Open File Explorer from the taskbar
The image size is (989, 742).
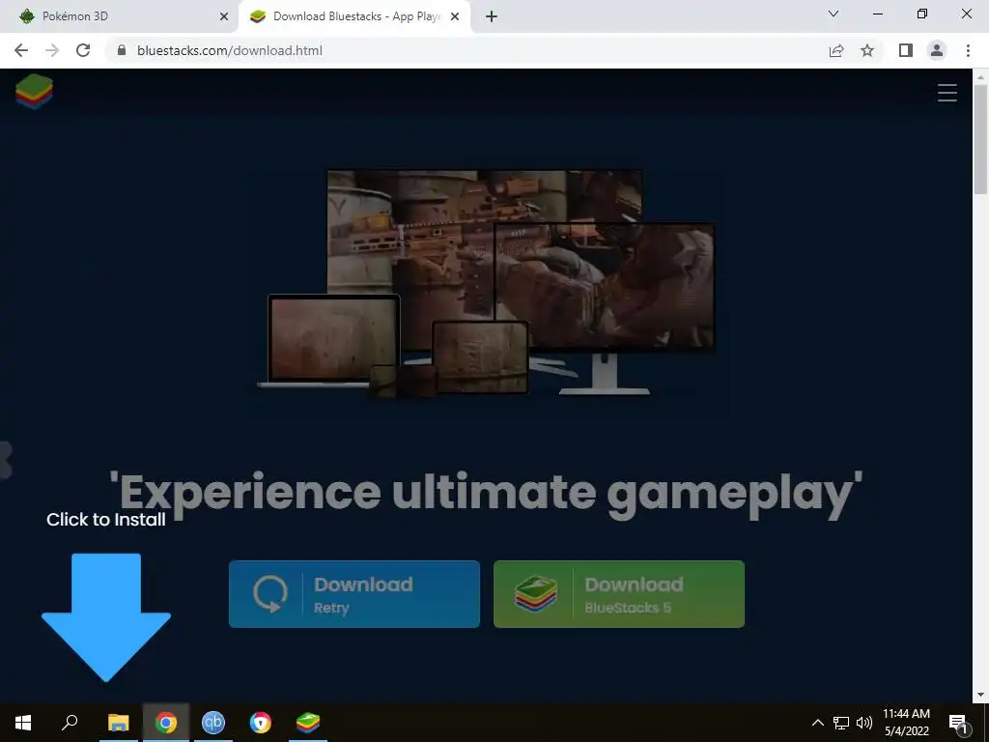118,723
